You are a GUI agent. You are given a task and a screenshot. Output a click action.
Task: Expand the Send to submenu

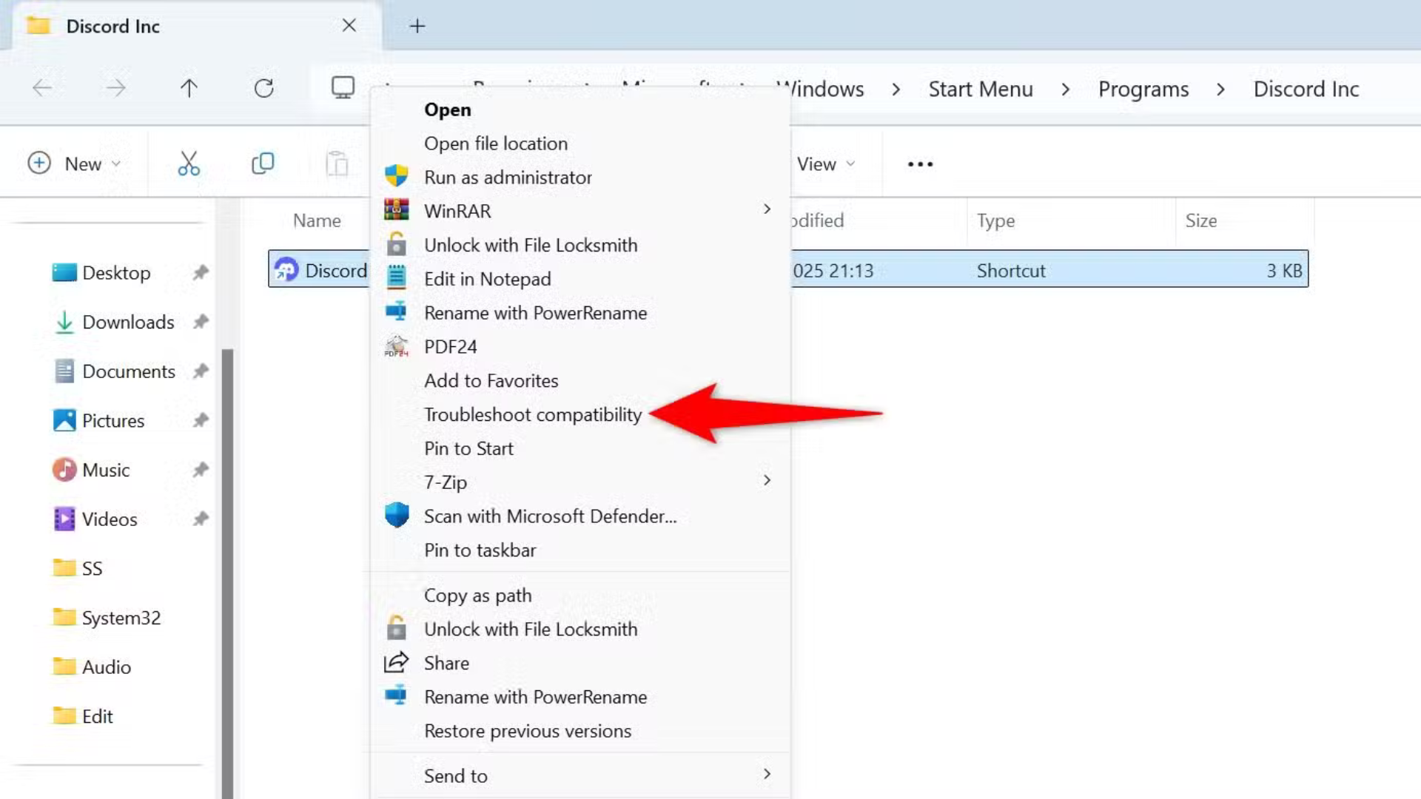pyautogui.click(x=767, y=775)
